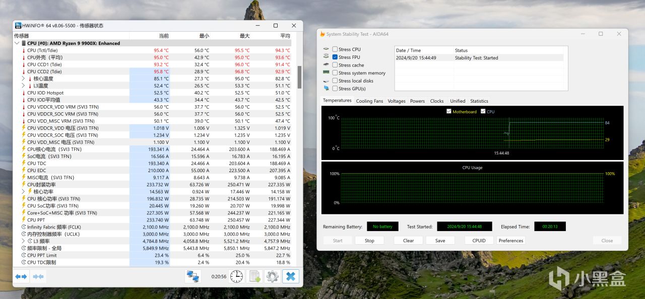Click lightning icon on CPU TDC row
Viewport: 645px width, 299px height.
click(23, 163)
